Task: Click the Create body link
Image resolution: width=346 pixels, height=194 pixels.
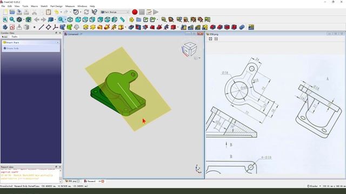Action: click(x=12, y=48)
